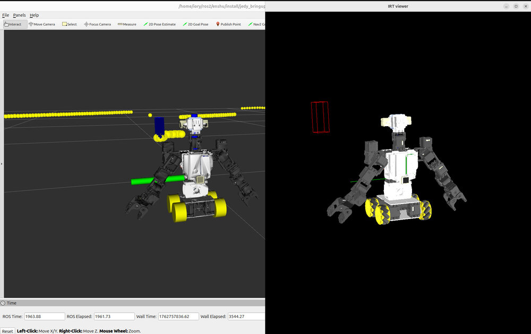Click inside the ROS Time field
Image resolution: width=531 pixels, height=334 pixels.
pos(45,316)
